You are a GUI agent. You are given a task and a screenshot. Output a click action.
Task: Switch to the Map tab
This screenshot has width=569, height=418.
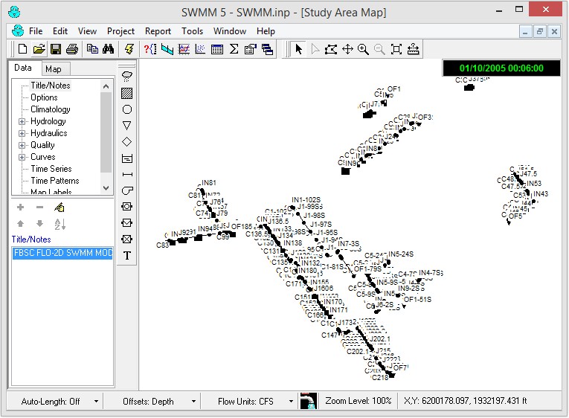coord(53,69)
